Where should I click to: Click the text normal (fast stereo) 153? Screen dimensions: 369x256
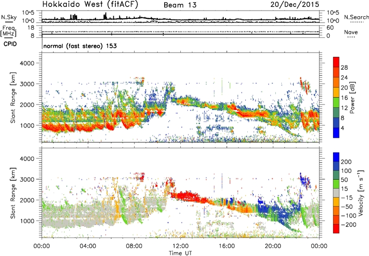[80, 46]
